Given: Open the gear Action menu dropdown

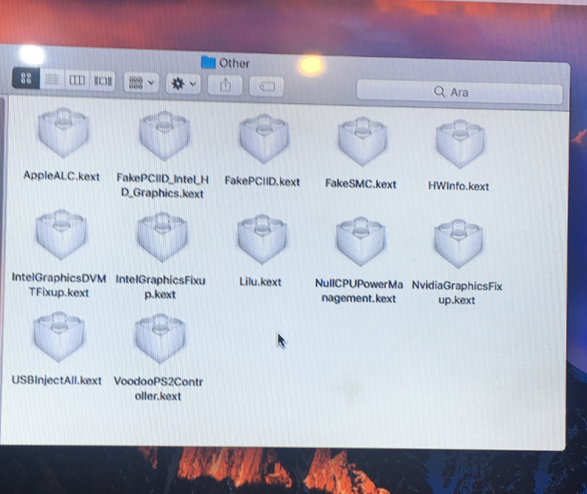Looking at the screenshot, I should [x=184, y=84].
